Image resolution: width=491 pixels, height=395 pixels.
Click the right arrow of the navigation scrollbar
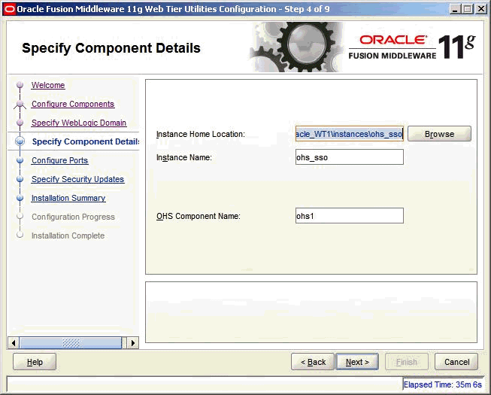(x=133, y=343)
